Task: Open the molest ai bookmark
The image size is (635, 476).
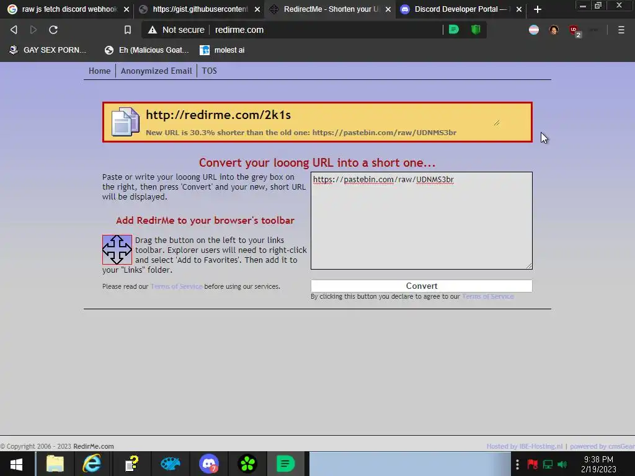Action: point(222,50)
